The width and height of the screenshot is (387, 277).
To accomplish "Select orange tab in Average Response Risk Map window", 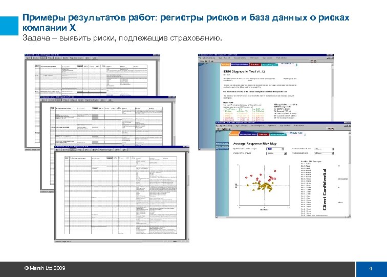I will (234, 134).
